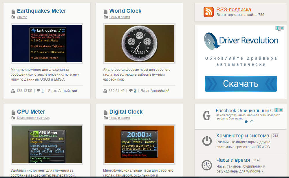The width and height of the screenshot is (289, 178).
Task: Click the comment bubble icon under World Clock
Action: 131,91
